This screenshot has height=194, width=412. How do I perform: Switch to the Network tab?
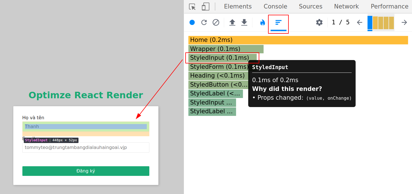346,6
